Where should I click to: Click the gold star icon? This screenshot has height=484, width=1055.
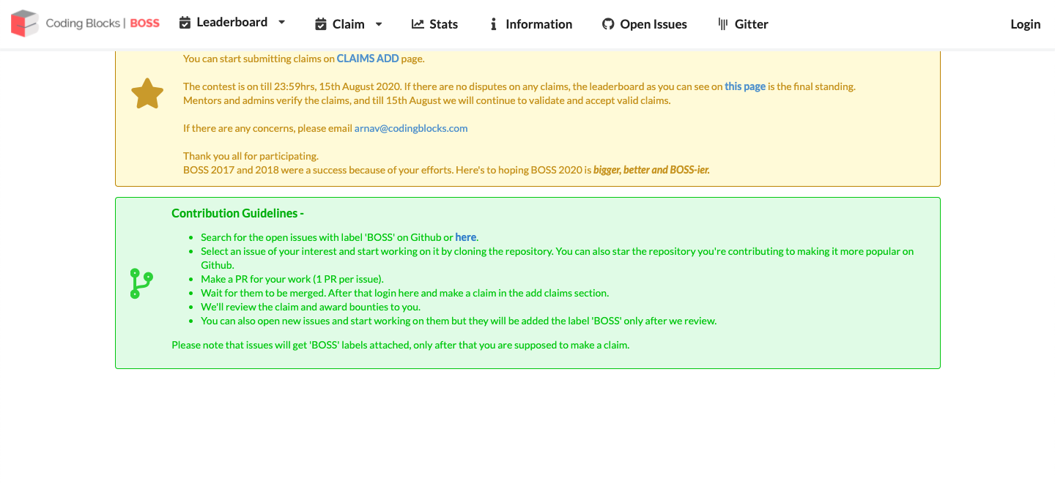[147, 94]
